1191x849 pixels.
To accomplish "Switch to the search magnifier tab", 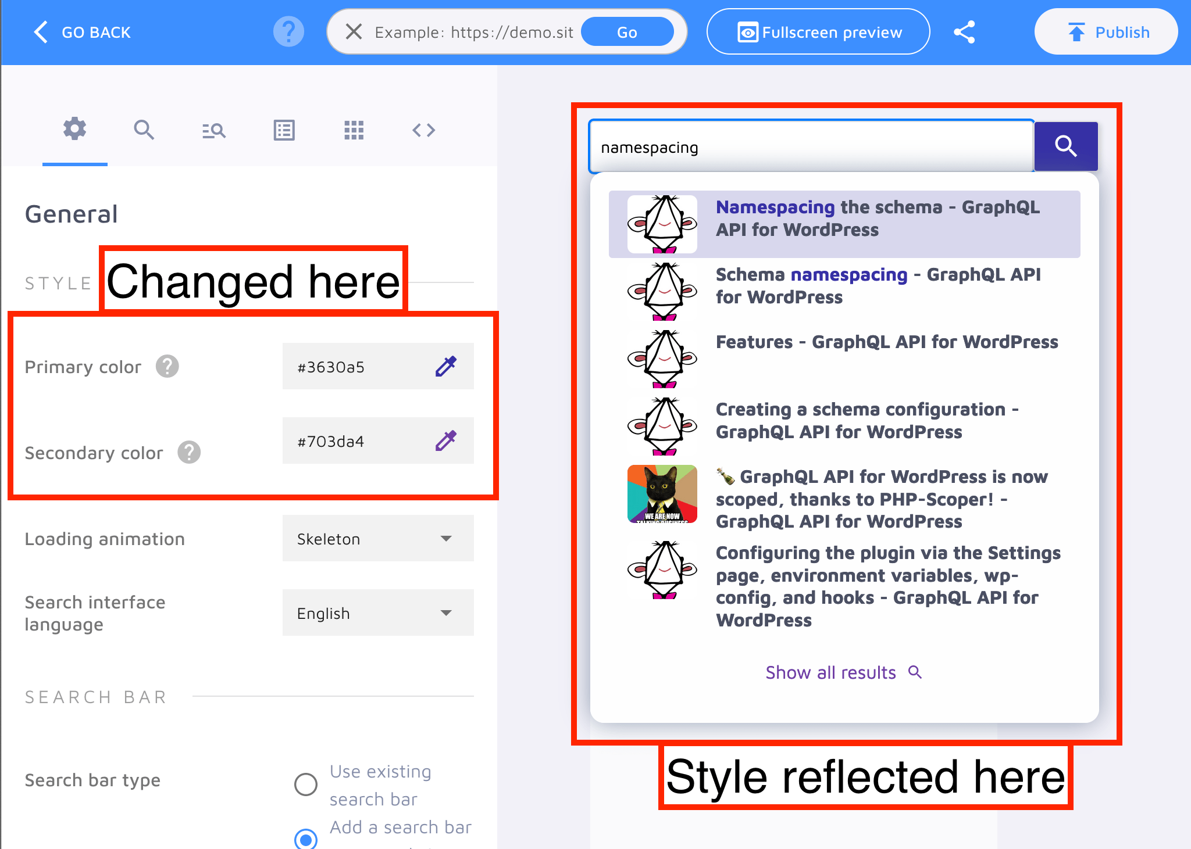I will point(144,130).
